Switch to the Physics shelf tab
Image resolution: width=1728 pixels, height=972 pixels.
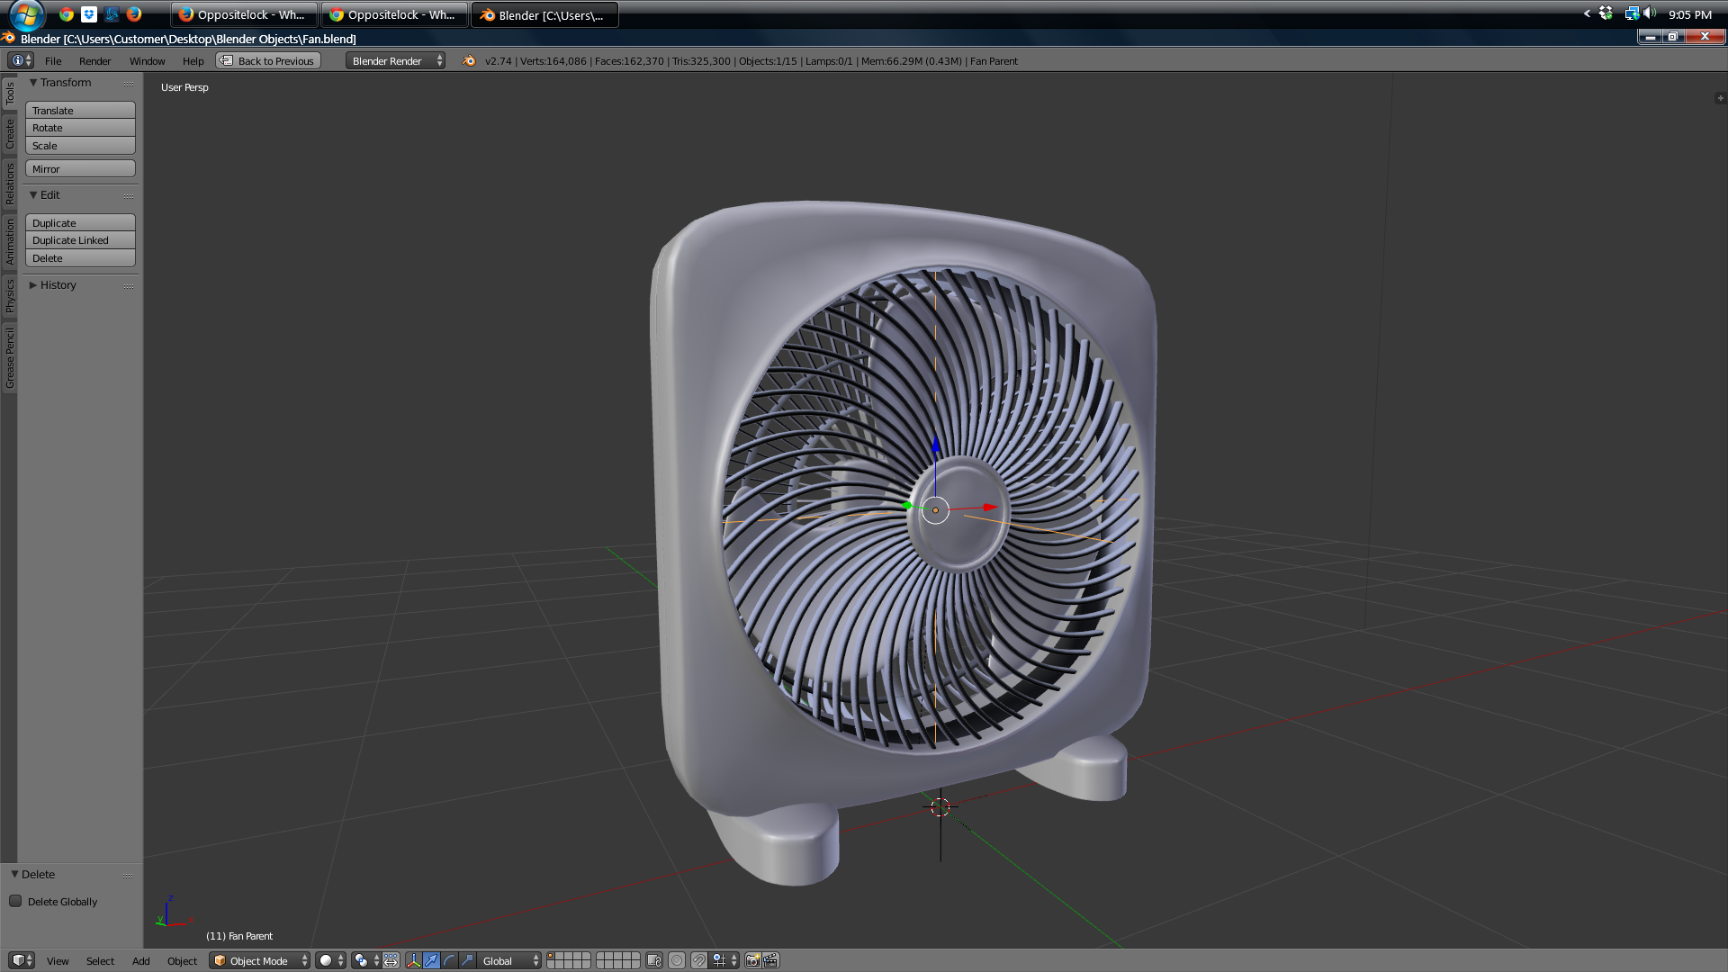click(x=9, y=295)
